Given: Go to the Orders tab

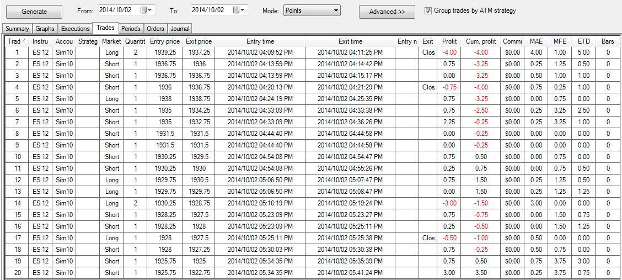Looking at the screenshot, I should (x=155, y=29).
